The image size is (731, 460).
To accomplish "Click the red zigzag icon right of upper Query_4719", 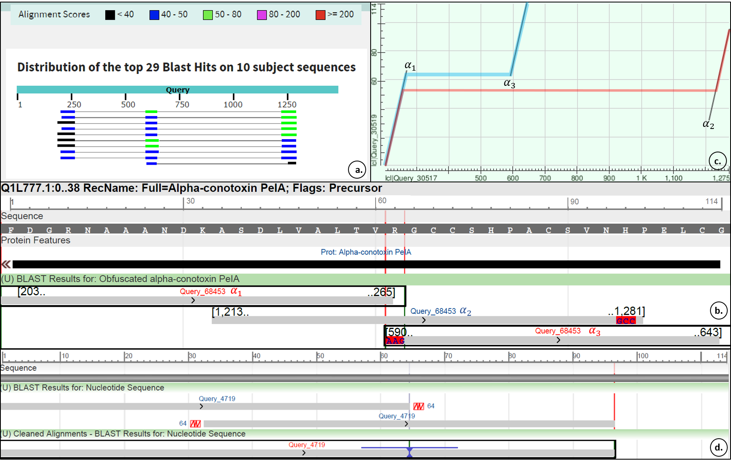I will [x=418, y=406].
